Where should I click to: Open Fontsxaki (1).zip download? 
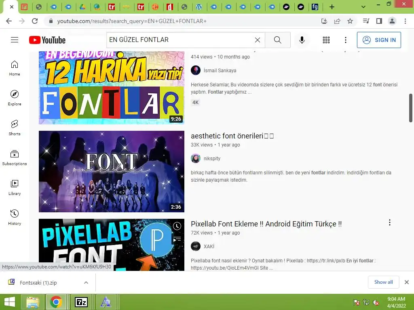38,283
